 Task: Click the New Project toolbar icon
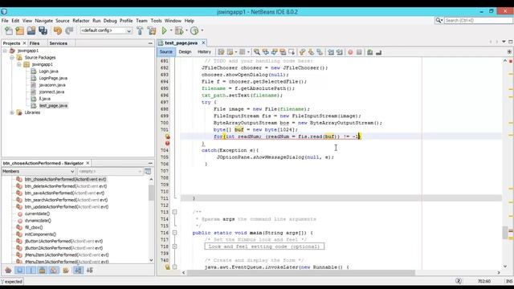[19, 31]
